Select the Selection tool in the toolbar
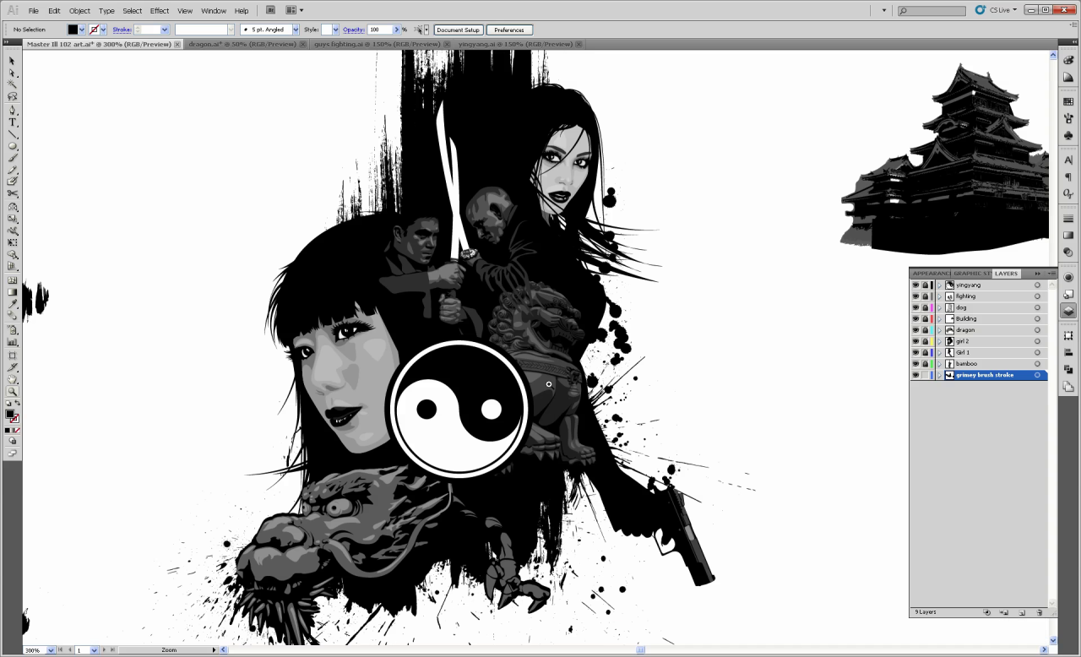1081x657 pixels. point(12,61)
